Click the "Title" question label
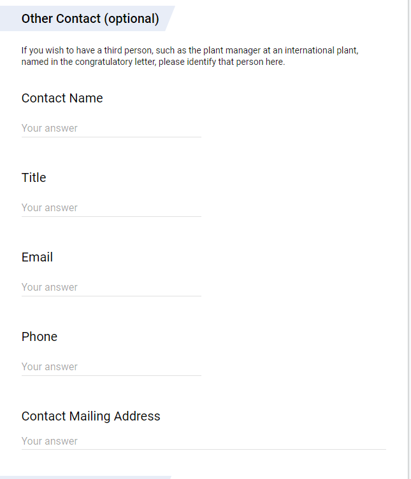411x479 pixels. [x=34, y=177]
